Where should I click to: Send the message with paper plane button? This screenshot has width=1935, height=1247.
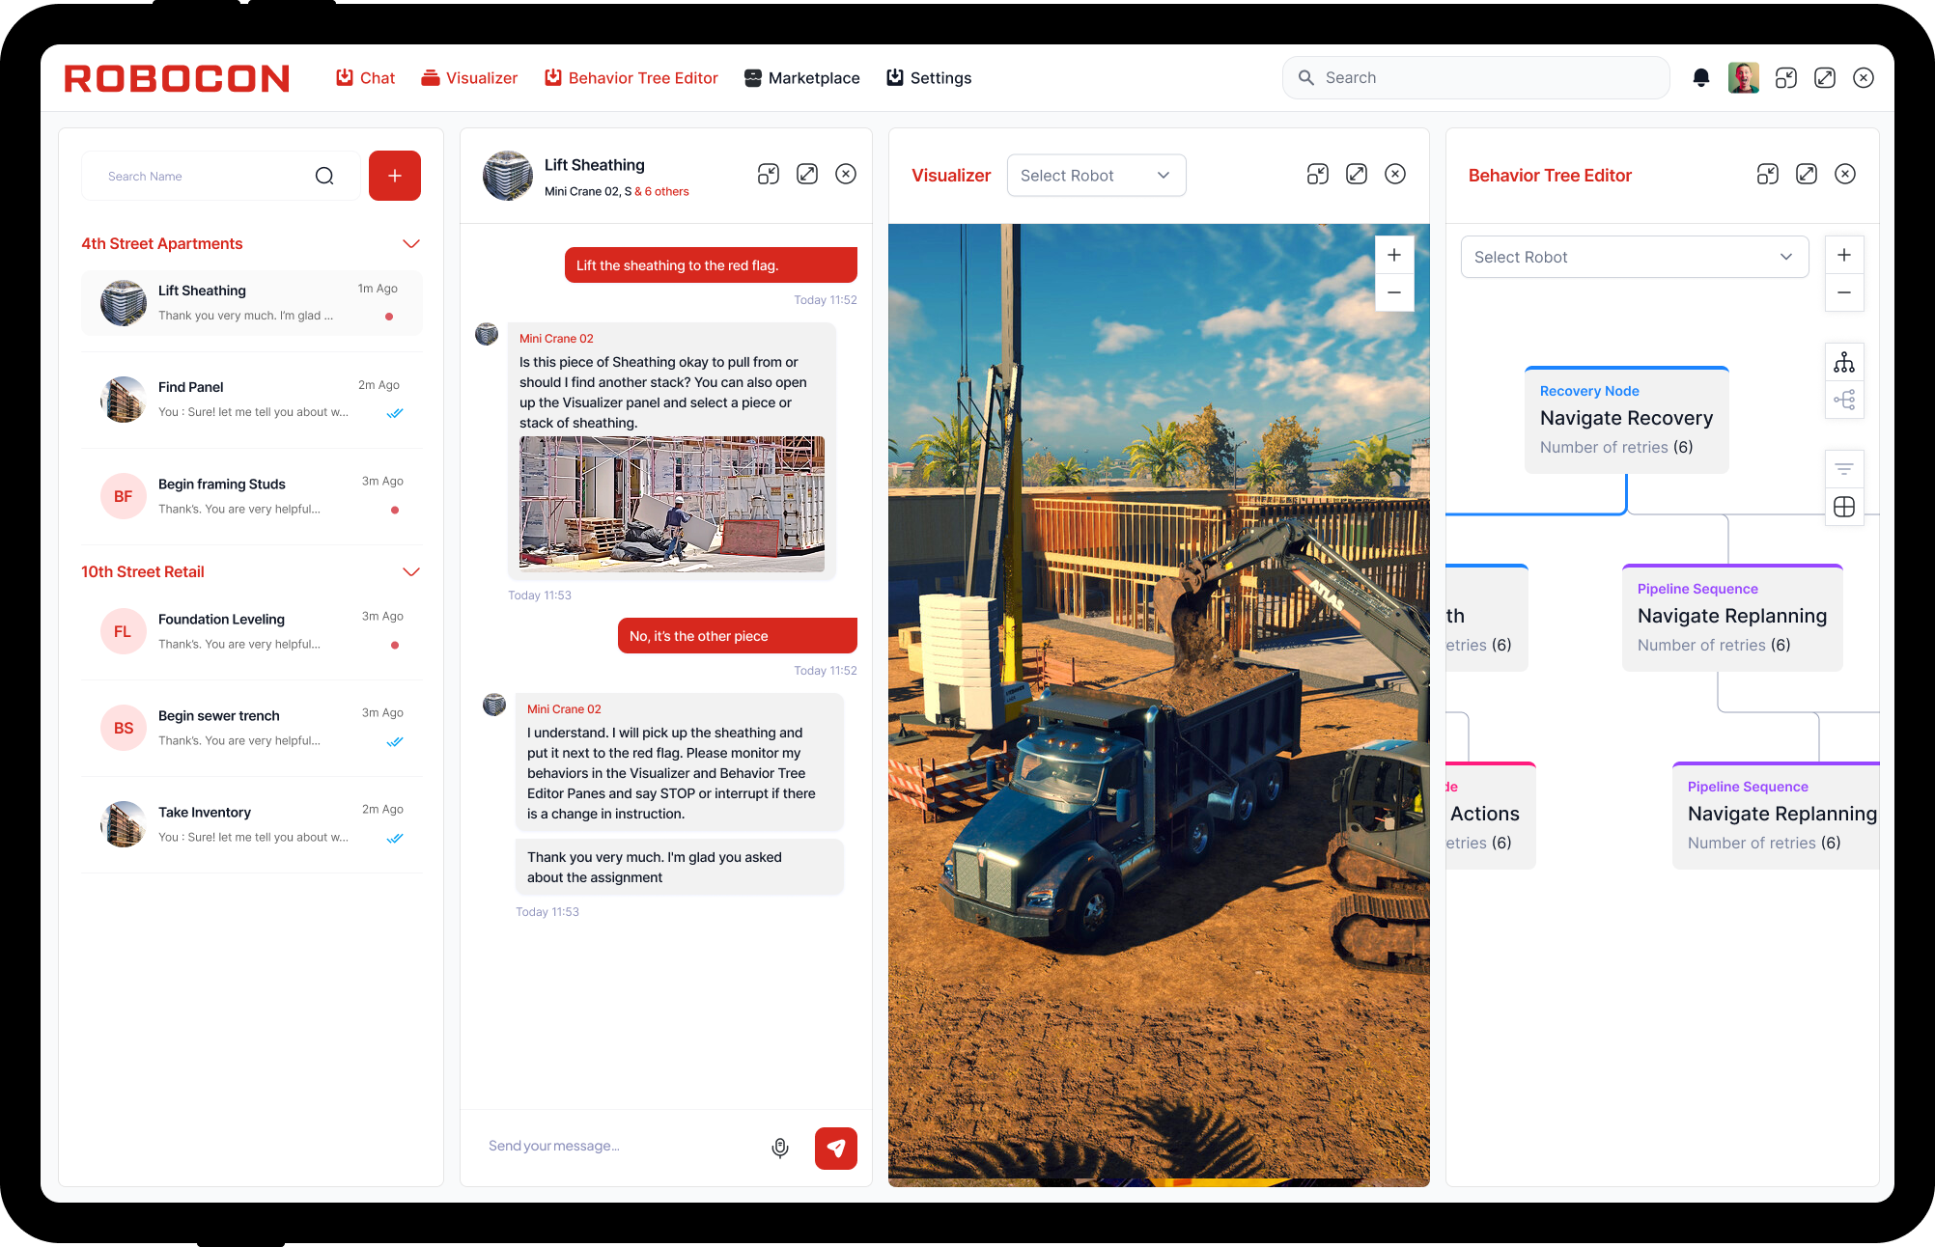pyautogui.click(x=835, y=1148)
